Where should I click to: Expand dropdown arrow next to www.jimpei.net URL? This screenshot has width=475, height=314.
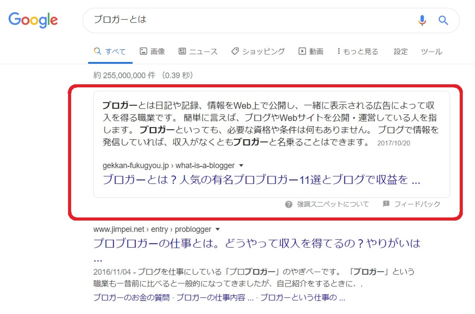(218, 230)
